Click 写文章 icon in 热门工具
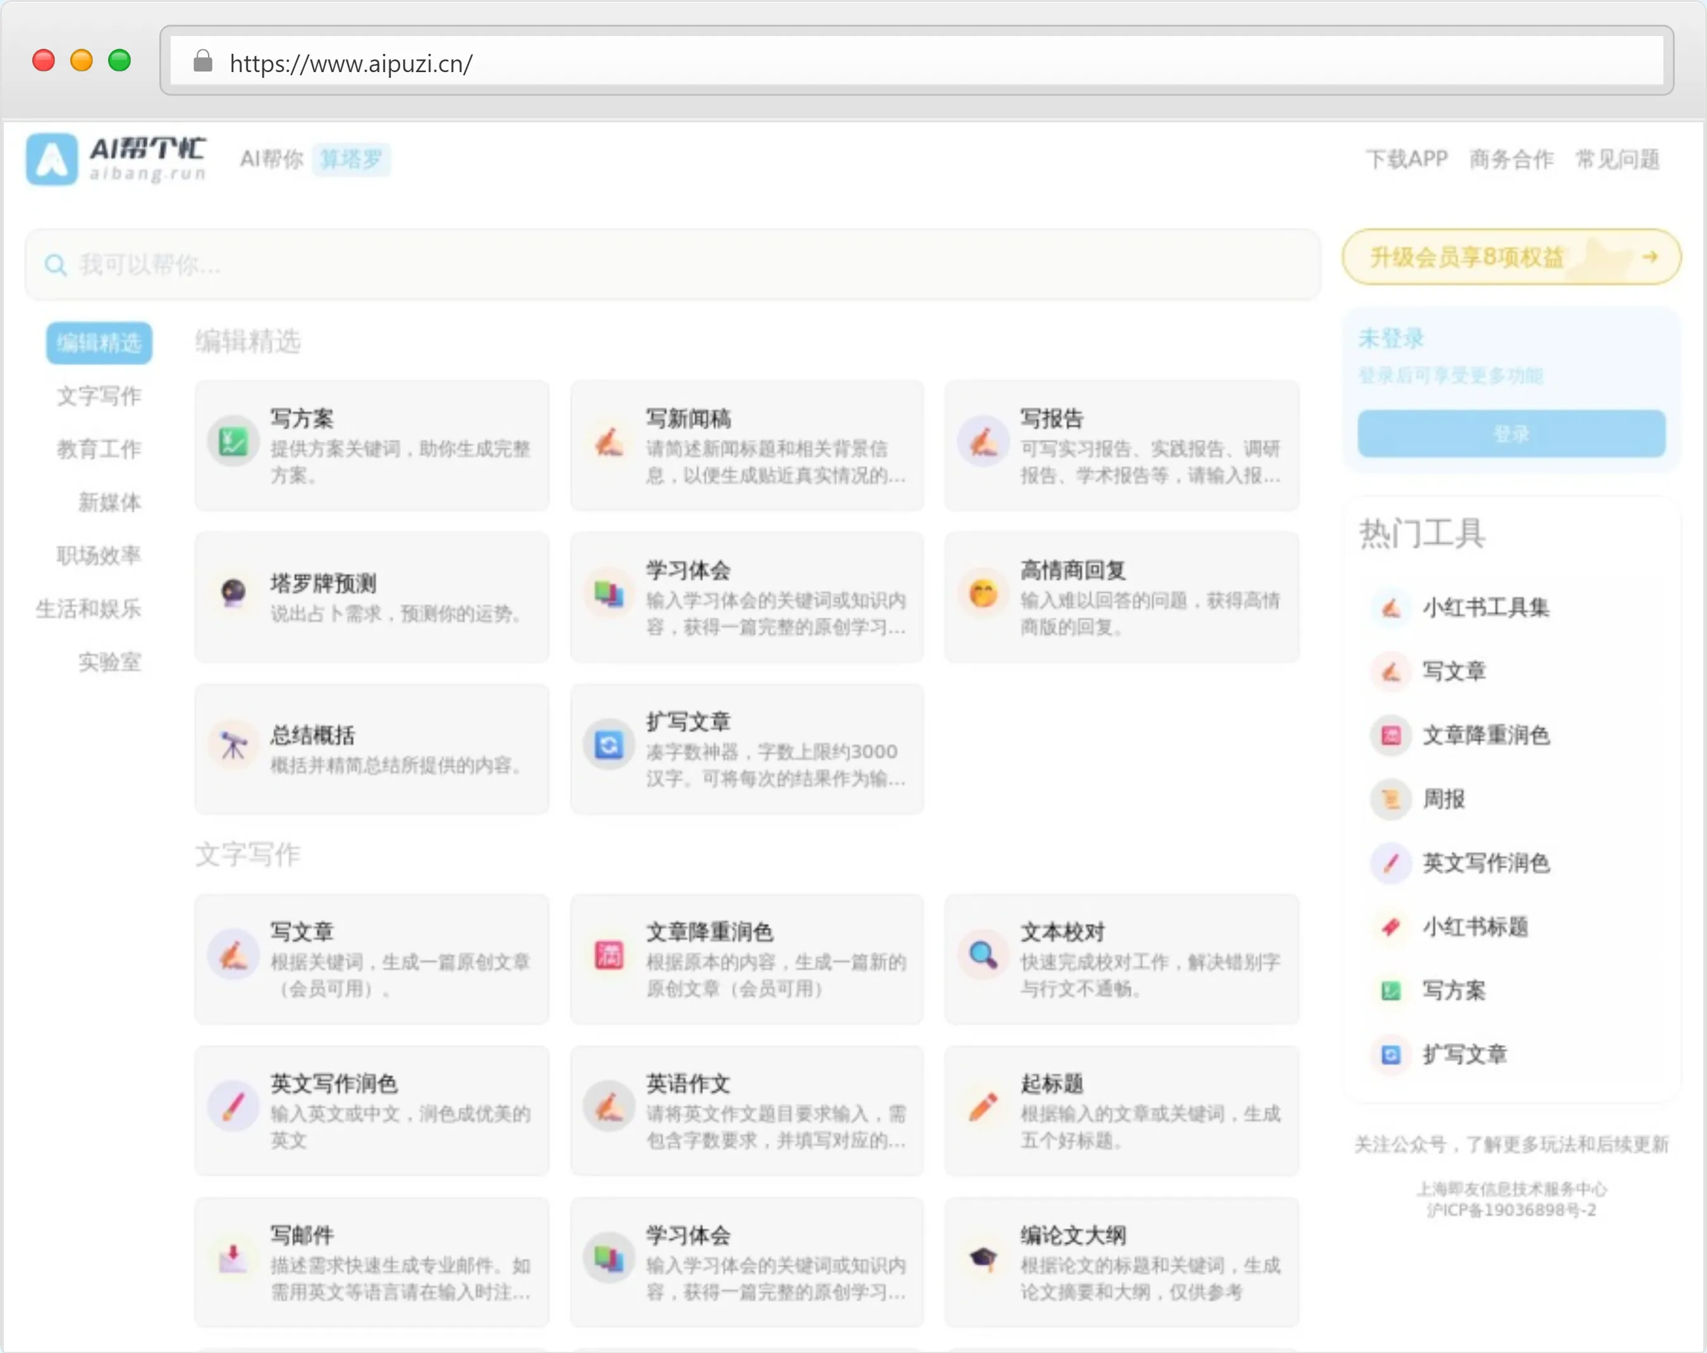The height and width of the screenshot is (1353, 1707). (1390, 672)
